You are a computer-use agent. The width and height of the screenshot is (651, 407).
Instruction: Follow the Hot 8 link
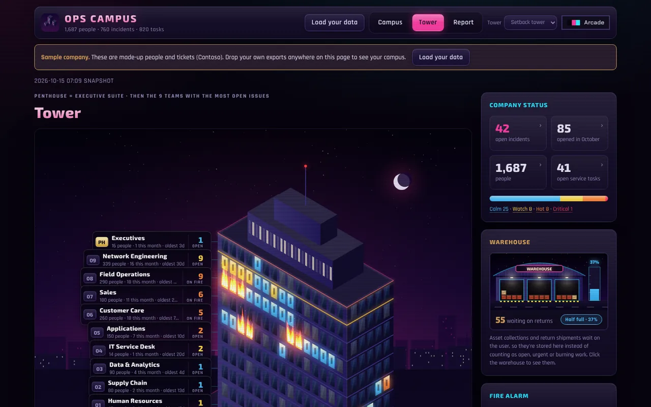tap(542, 209)
